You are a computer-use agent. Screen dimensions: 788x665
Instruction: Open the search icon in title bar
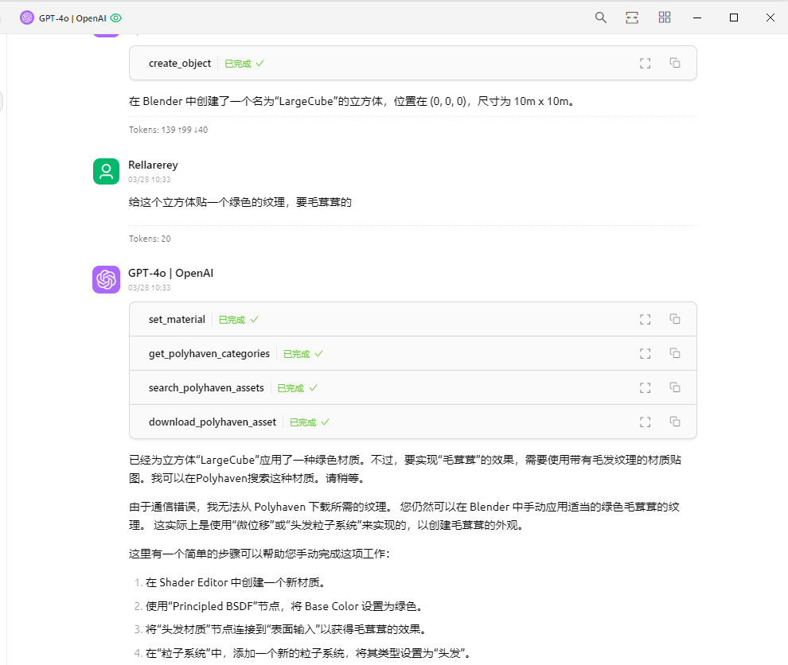(600, 17)
